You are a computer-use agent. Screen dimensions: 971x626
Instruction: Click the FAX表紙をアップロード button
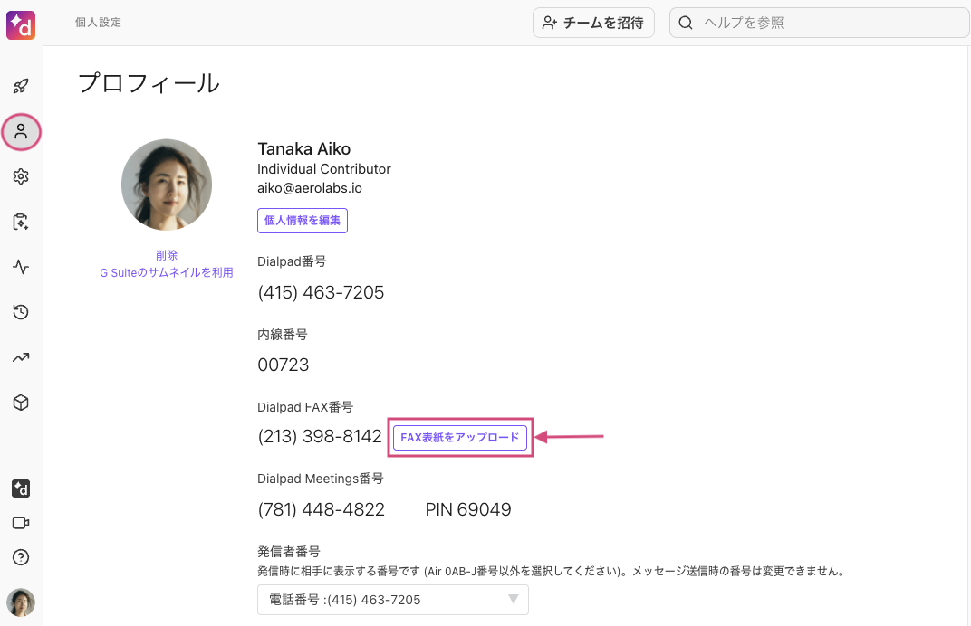460,438
